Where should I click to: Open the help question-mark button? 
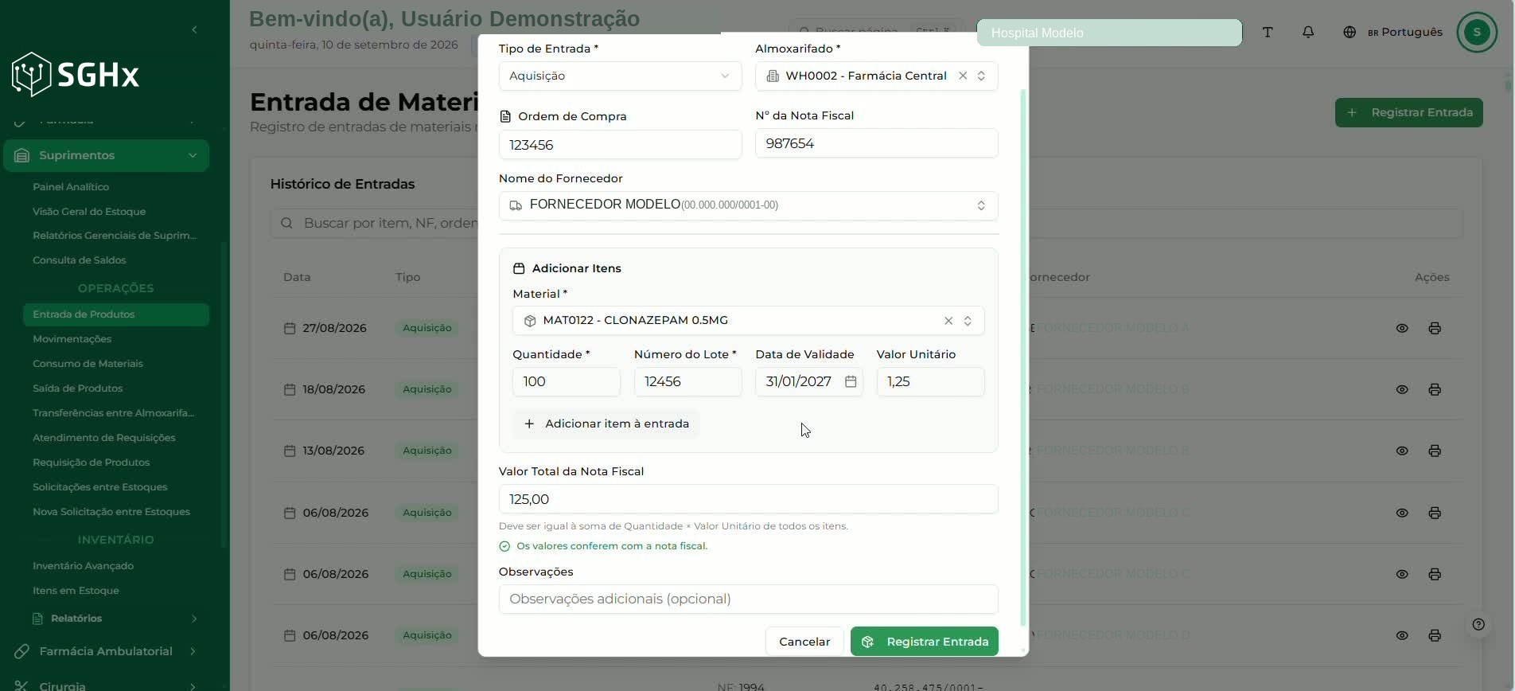[x=1478, y=625]
